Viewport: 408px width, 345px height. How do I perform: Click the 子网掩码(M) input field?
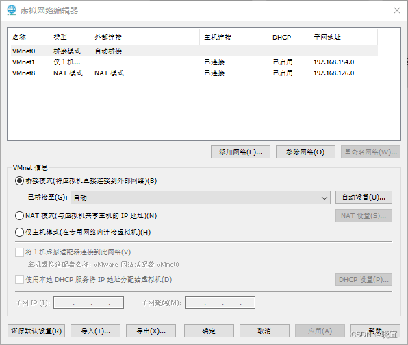click(220, 302)
